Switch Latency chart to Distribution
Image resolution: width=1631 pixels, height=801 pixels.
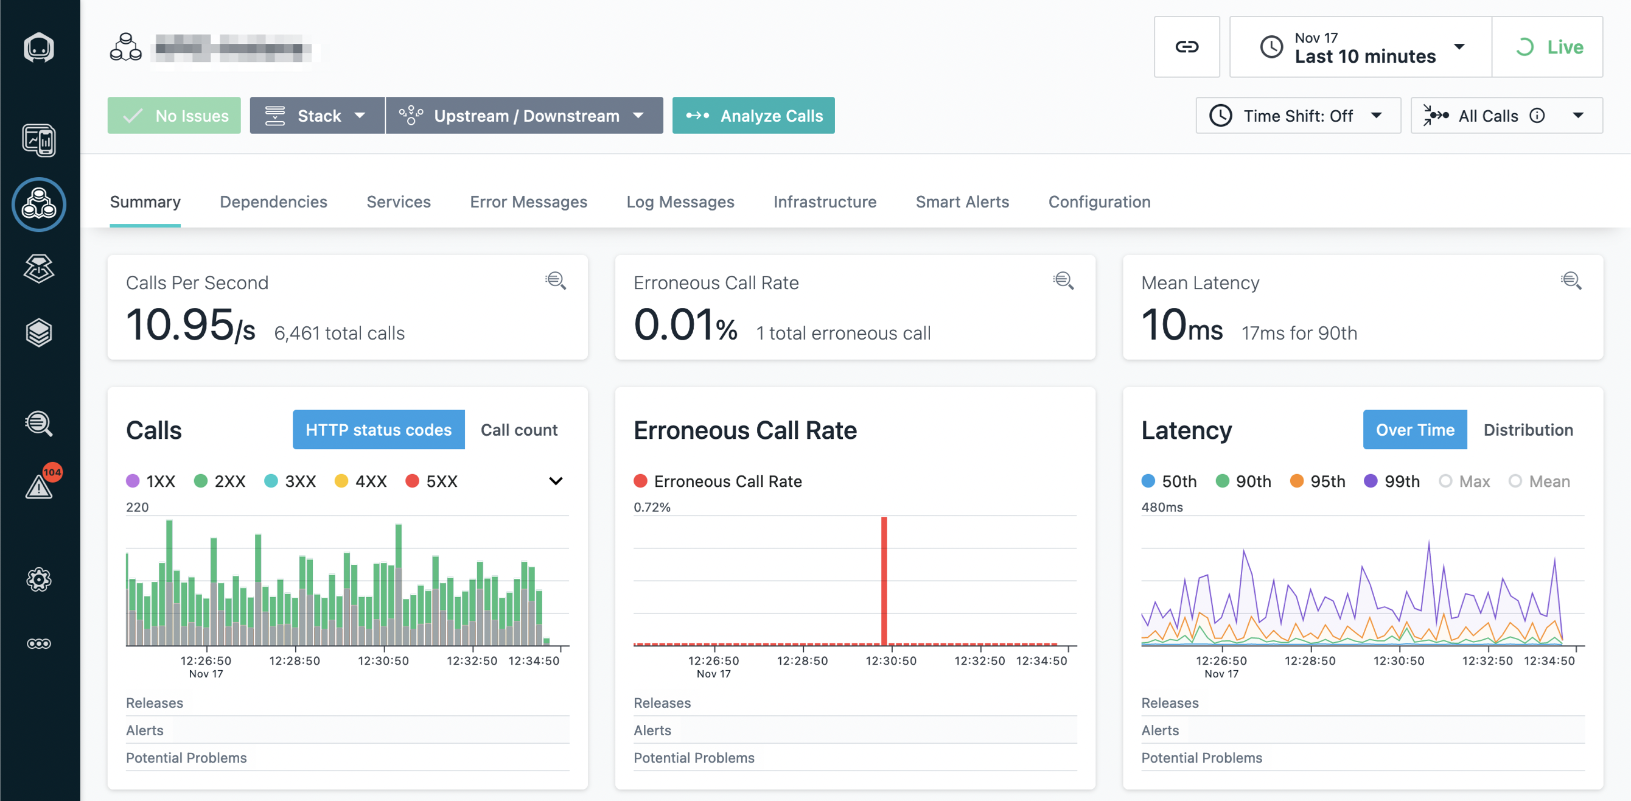[1527, 430]
